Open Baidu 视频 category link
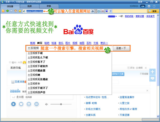 coord(75,43)
